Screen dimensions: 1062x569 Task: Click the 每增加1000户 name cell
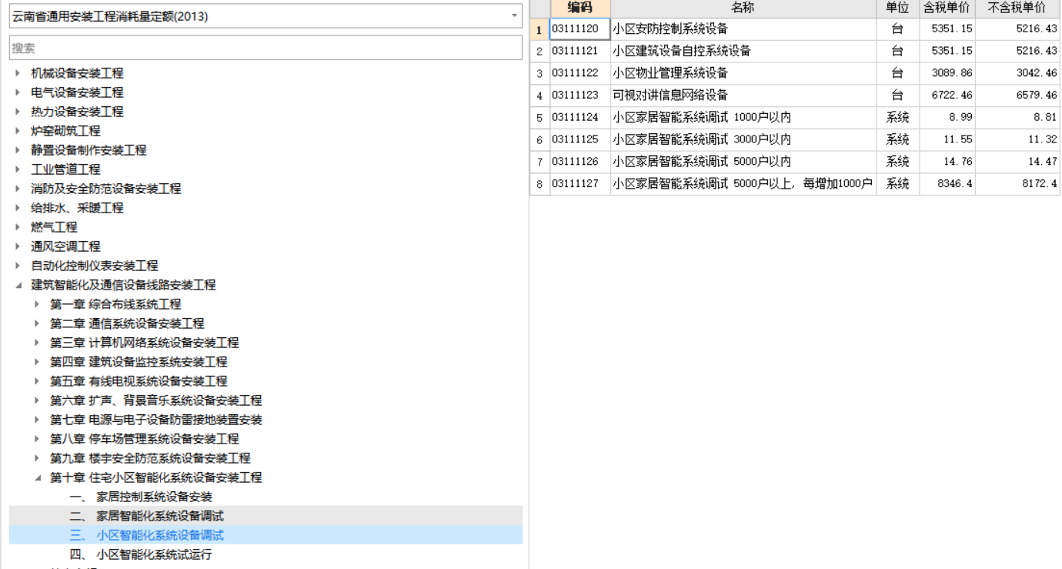(x=743, y=184)
